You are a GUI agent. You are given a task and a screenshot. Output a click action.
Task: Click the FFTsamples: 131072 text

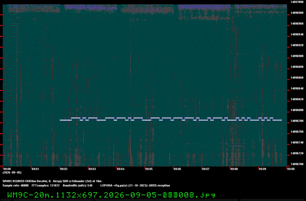[46, 186]
